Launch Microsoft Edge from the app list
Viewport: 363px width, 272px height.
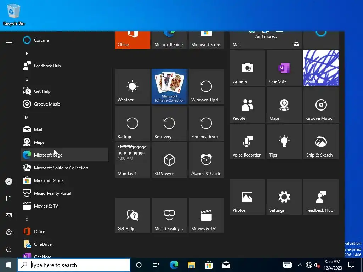pos(65,155)
